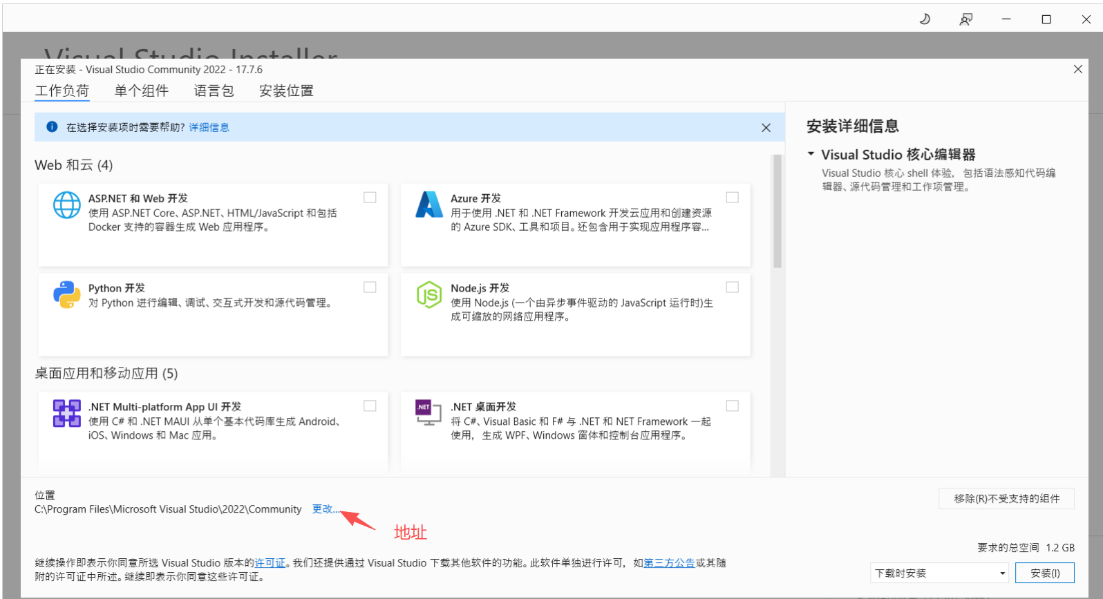Image resolution: width=1103 pixels, height=599 pixels.
Task: Click the 安装详细信息 heading
Action: pyautogui.click(x=853, y=126)
